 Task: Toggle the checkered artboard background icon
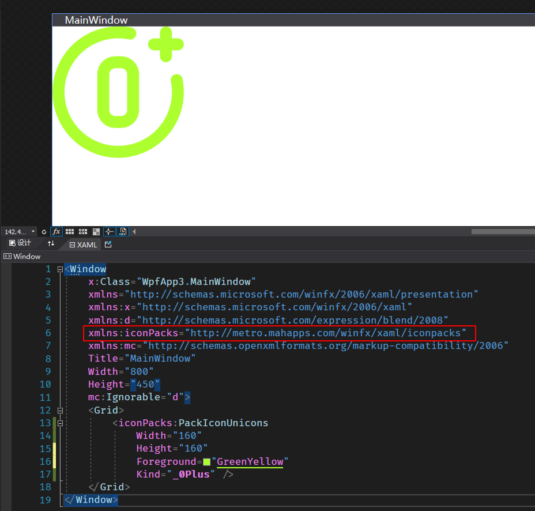click(96, 232)
